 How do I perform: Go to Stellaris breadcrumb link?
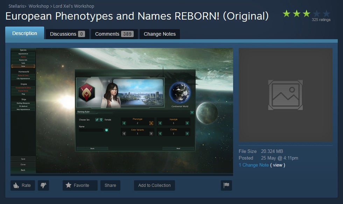[x=16, y=6]
